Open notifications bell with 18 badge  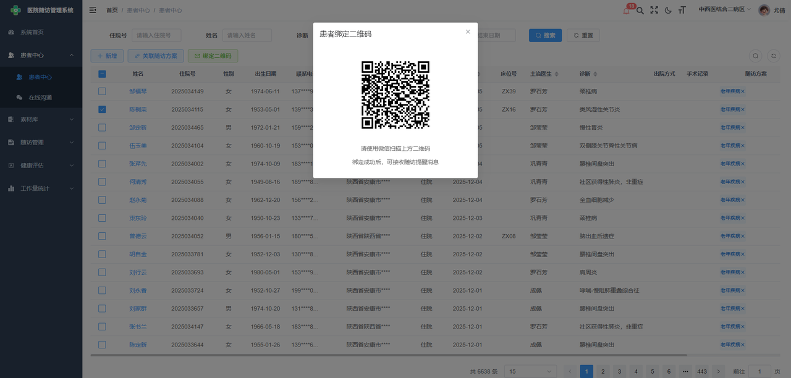[626, 10]
